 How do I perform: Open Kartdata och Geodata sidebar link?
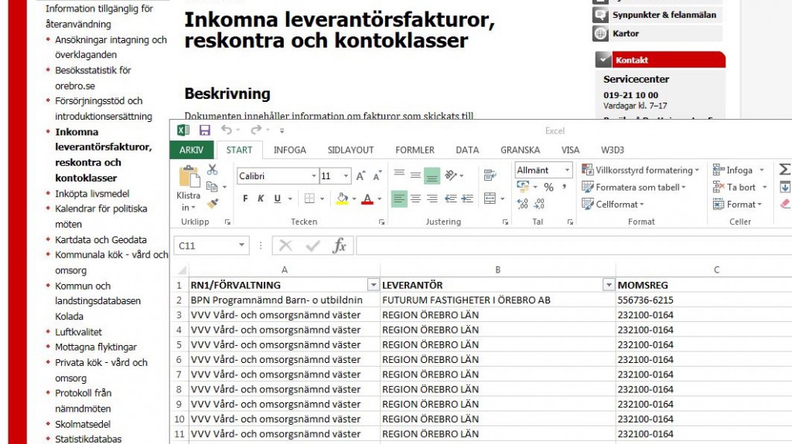101,239
